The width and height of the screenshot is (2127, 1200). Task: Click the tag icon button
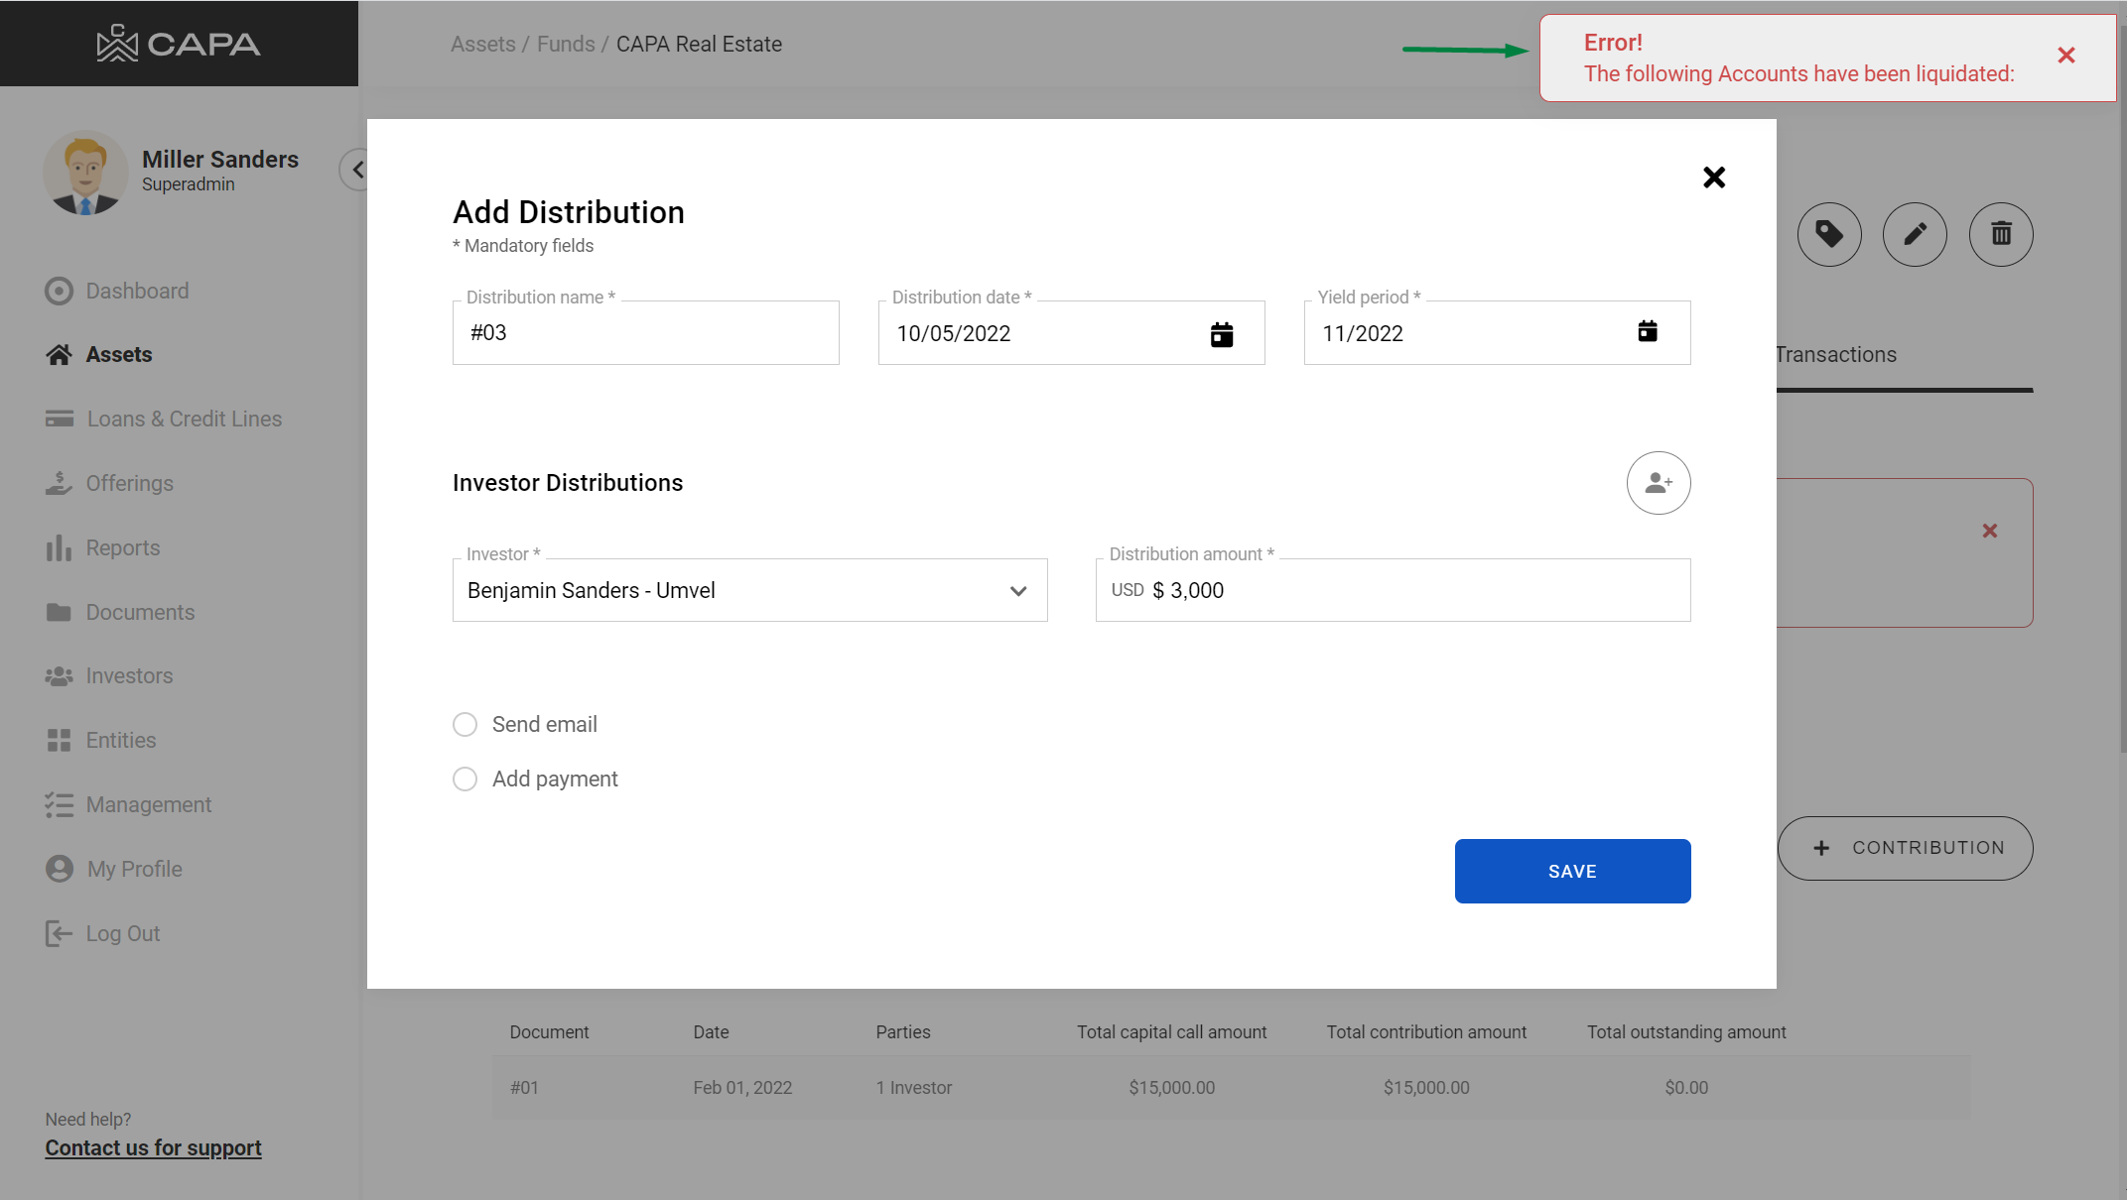click(1828, 235)
